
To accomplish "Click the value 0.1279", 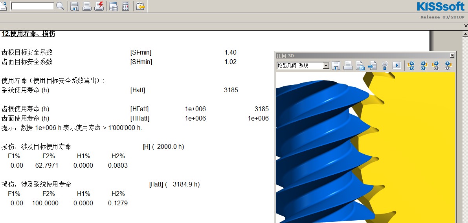I will click(118, 203).
